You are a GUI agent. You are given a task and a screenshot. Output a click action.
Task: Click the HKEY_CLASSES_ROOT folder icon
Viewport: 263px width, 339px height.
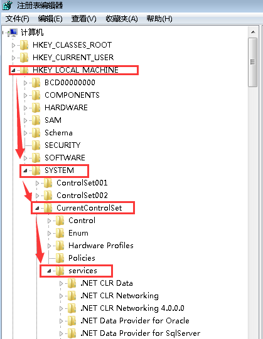24,45
